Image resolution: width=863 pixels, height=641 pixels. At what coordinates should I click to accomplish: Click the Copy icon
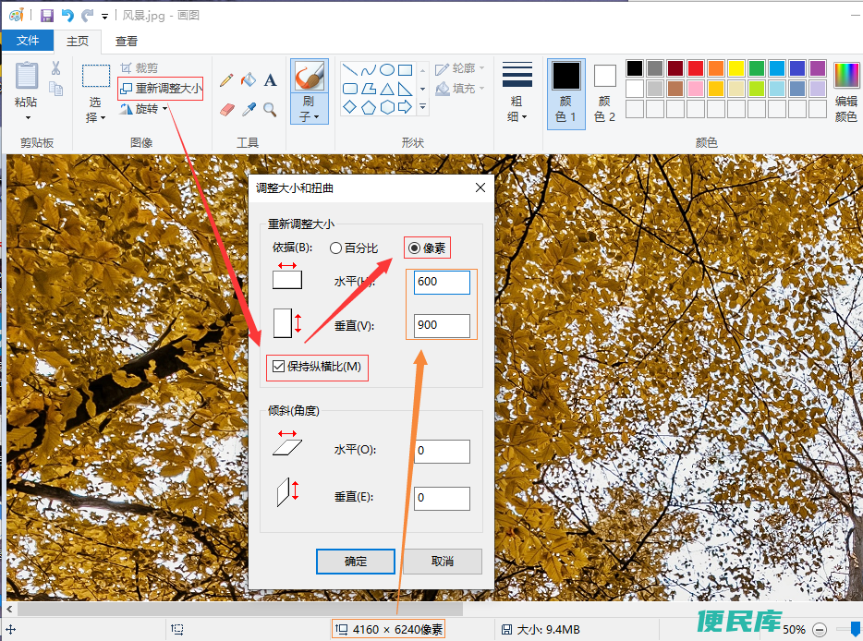click(55, 88)
